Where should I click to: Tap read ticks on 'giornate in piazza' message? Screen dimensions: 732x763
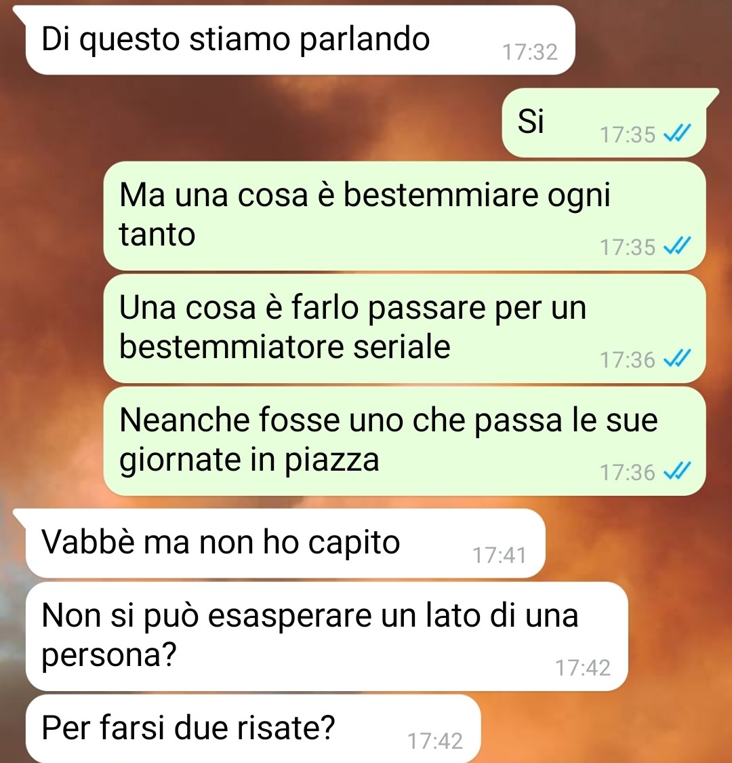pos(677,471)
